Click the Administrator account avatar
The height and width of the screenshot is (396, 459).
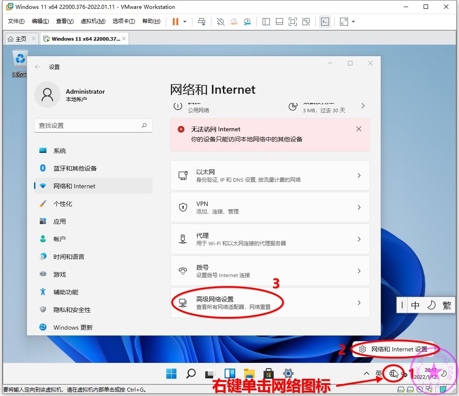47,95
